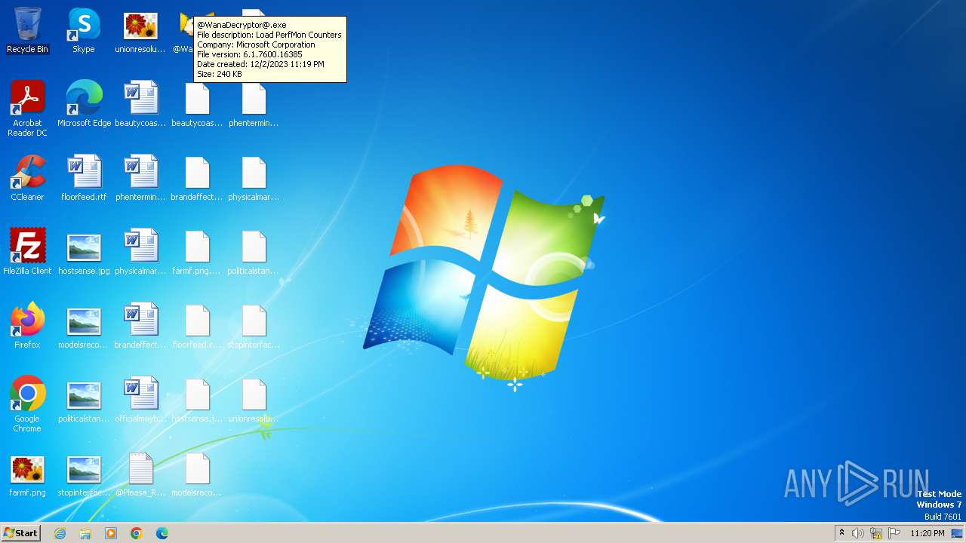This screenshot has width=966, height=543.
Task: Open the Start menu
Action: pos(20,532)
